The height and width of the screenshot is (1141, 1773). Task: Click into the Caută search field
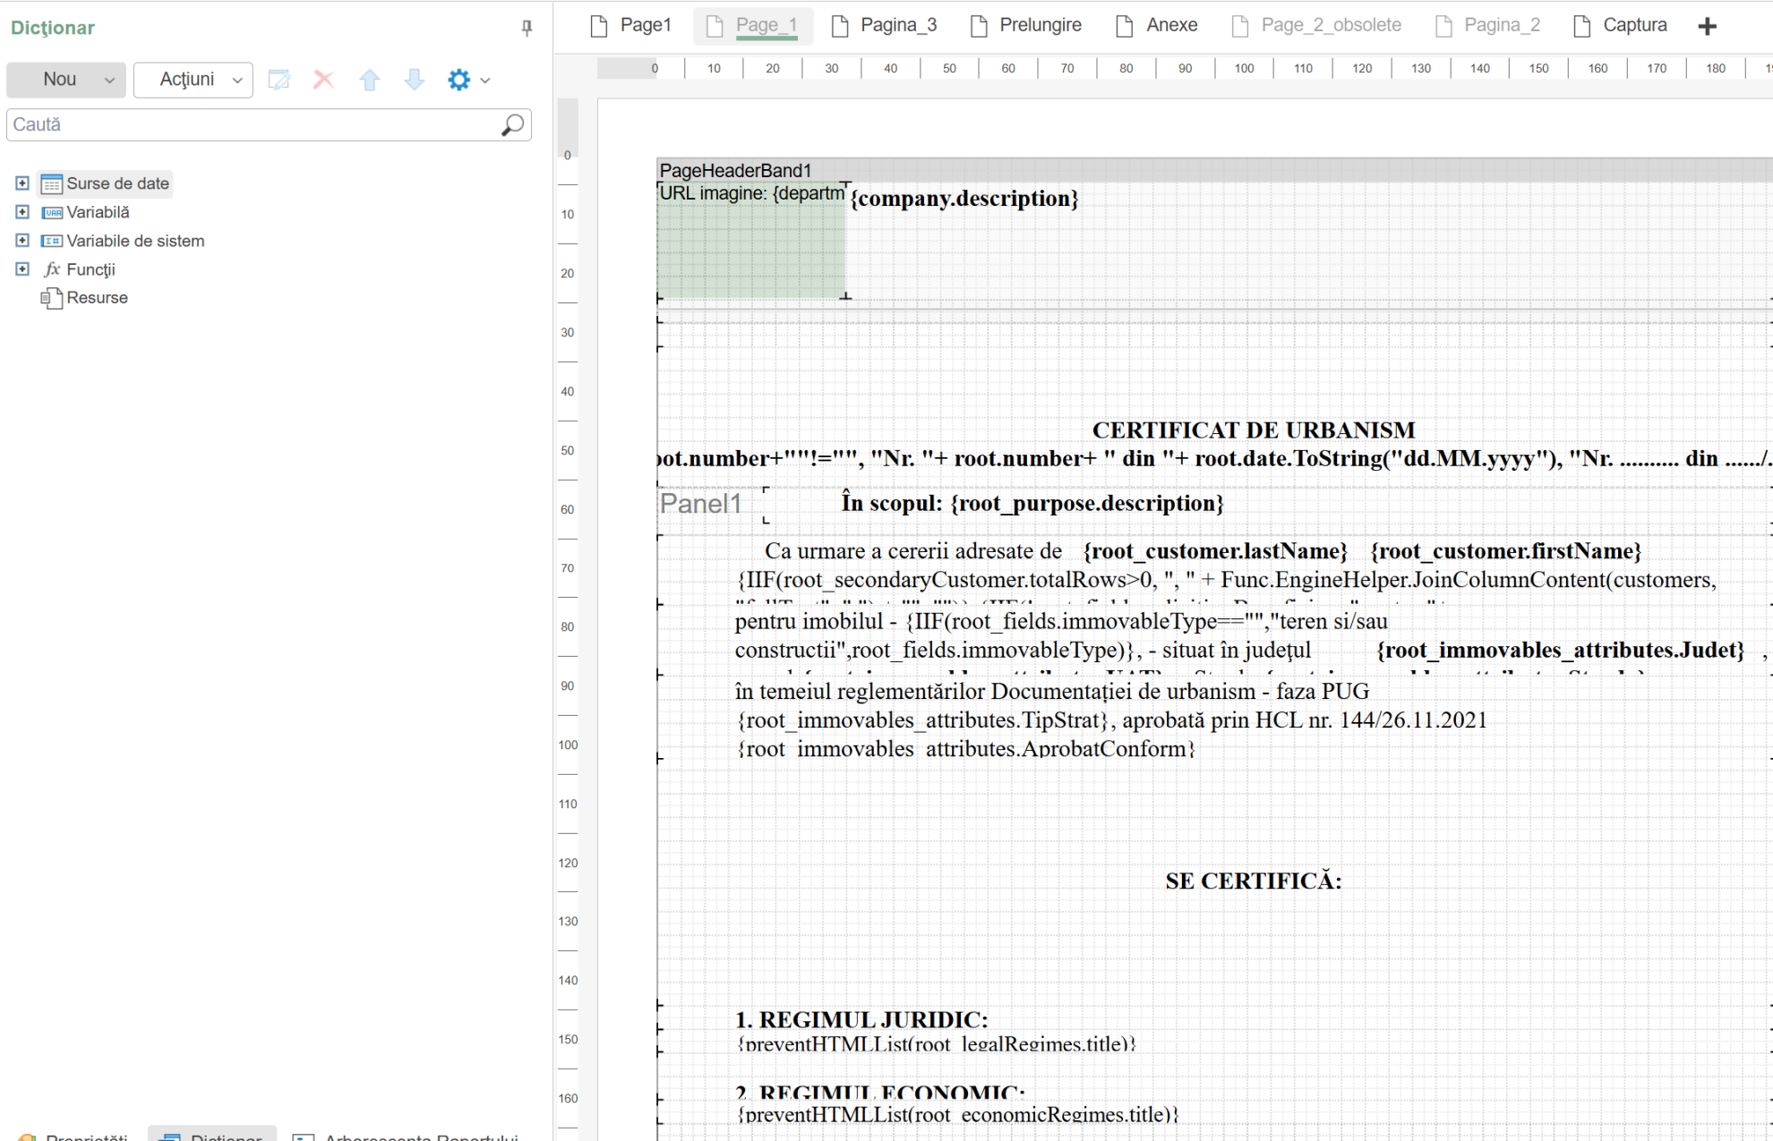[251, 124]
